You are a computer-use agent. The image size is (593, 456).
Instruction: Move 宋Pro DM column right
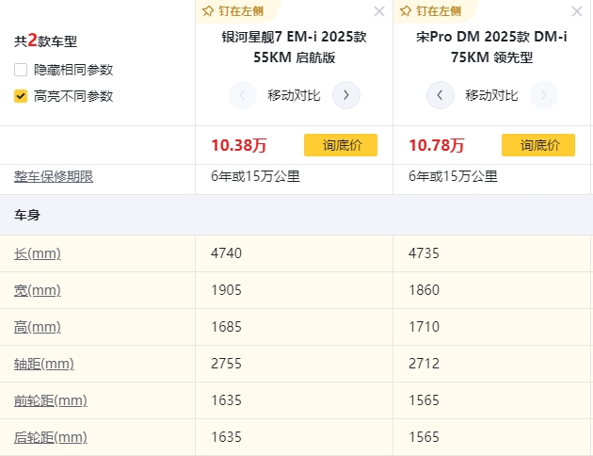click(x=544, y=95)
